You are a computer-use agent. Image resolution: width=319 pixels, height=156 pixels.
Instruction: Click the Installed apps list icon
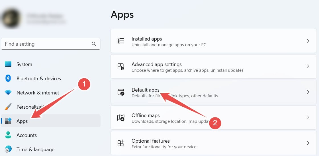(x=121, y=41)
